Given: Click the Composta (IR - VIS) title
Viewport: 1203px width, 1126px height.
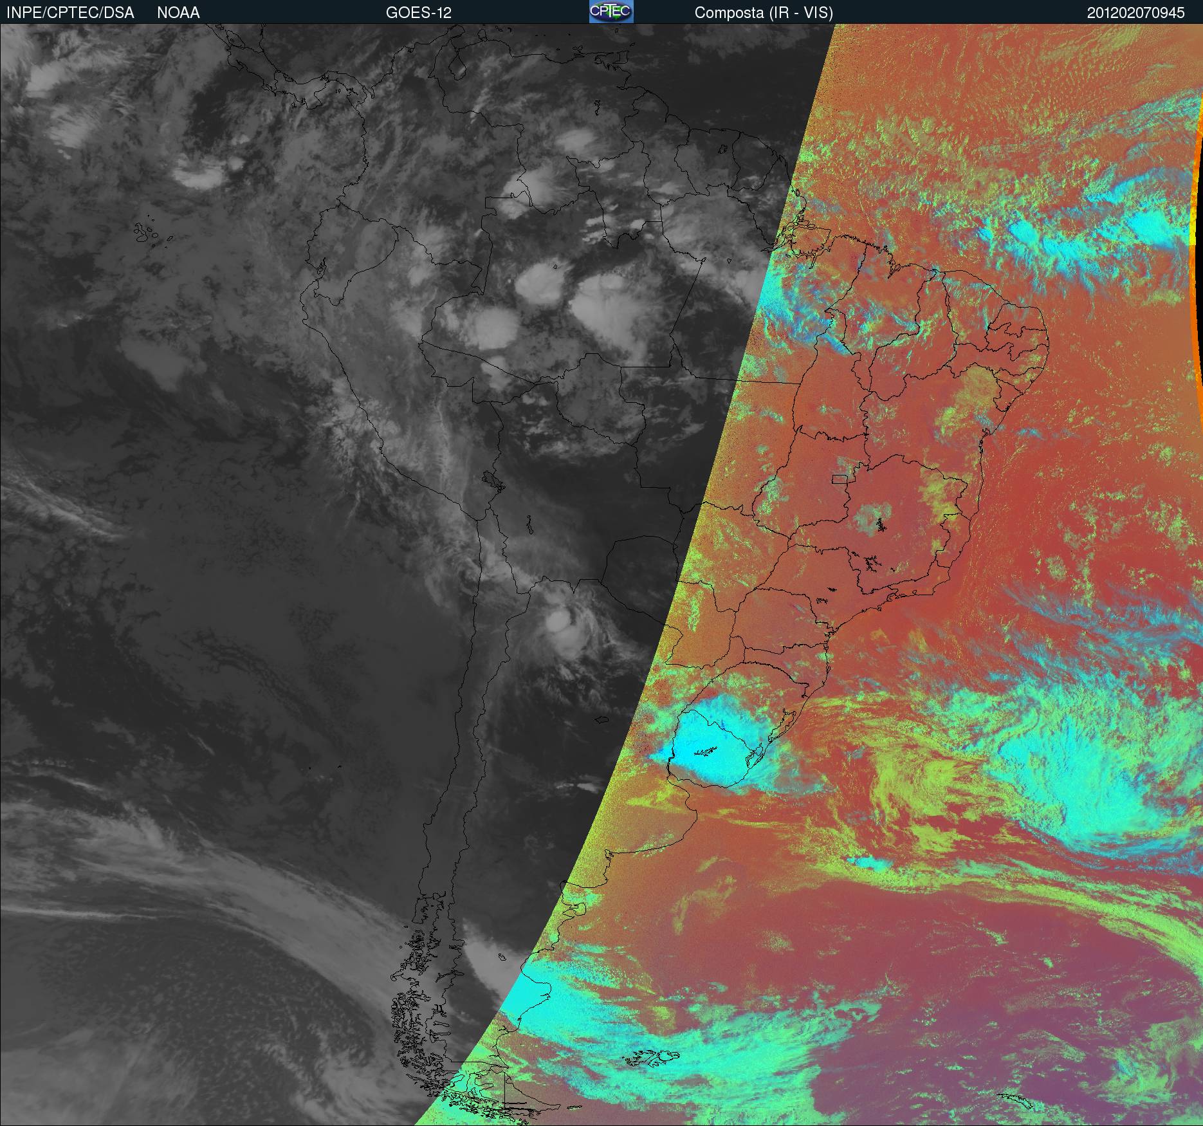Looking at the screenshot, I should (764, 13).
